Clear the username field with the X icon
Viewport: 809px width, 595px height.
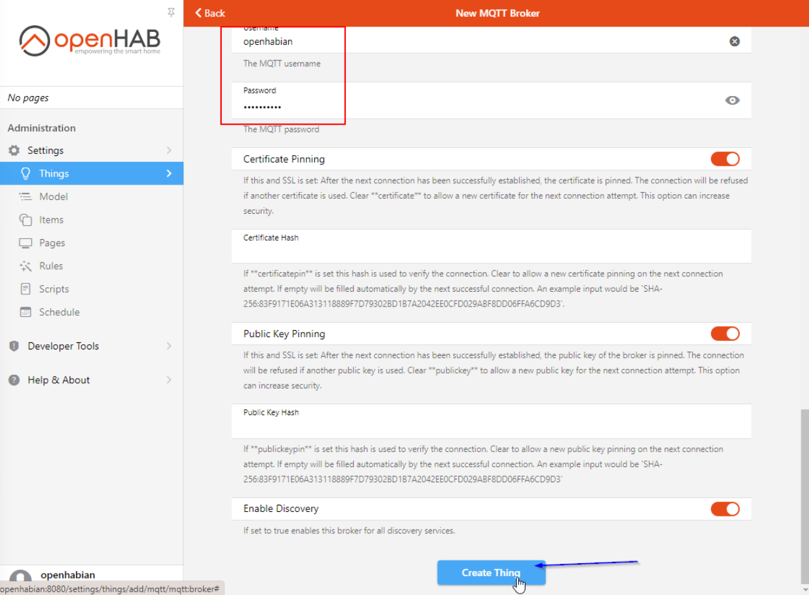pos(734,40)
